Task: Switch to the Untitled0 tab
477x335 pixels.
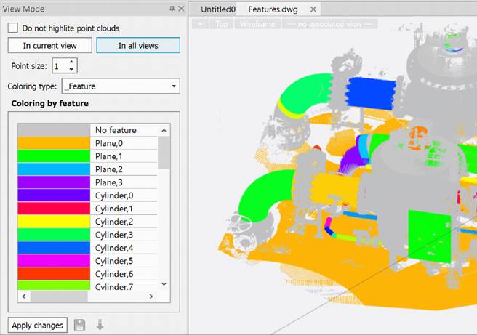Action: pos(218,9)
